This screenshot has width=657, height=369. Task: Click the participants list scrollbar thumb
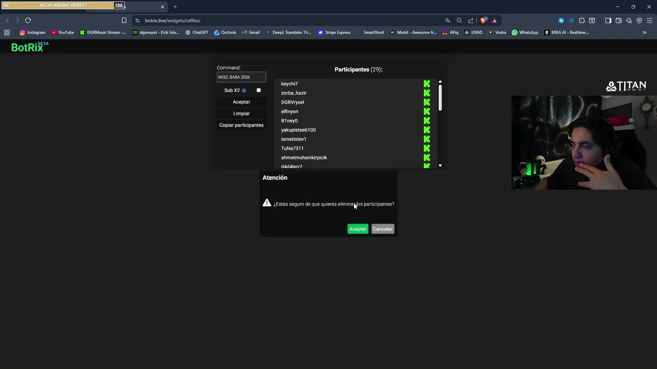point(440,97)
